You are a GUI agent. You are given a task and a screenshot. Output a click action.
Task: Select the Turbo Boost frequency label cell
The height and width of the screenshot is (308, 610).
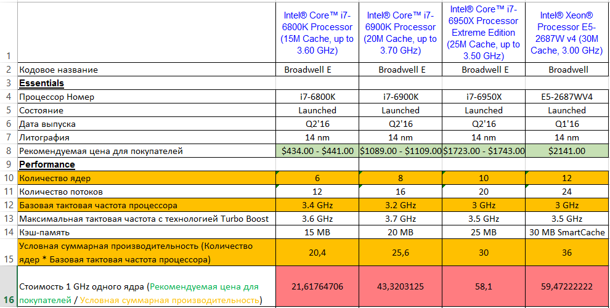[147, 219]
